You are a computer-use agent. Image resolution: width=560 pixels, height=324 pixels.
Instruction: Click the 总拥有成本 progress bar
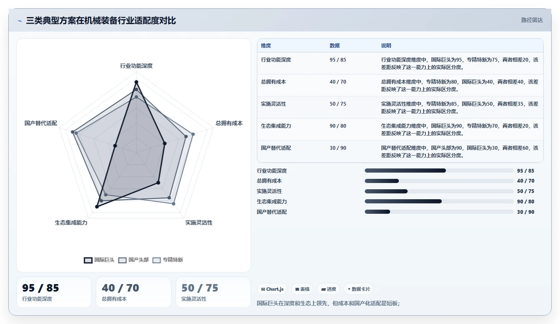pyautogui.click(x=439, y=181)
